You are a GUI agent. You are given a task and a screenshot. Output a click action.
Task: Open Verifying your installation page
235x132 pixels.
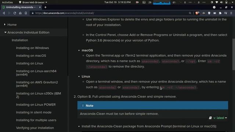[x=35, y=128]
